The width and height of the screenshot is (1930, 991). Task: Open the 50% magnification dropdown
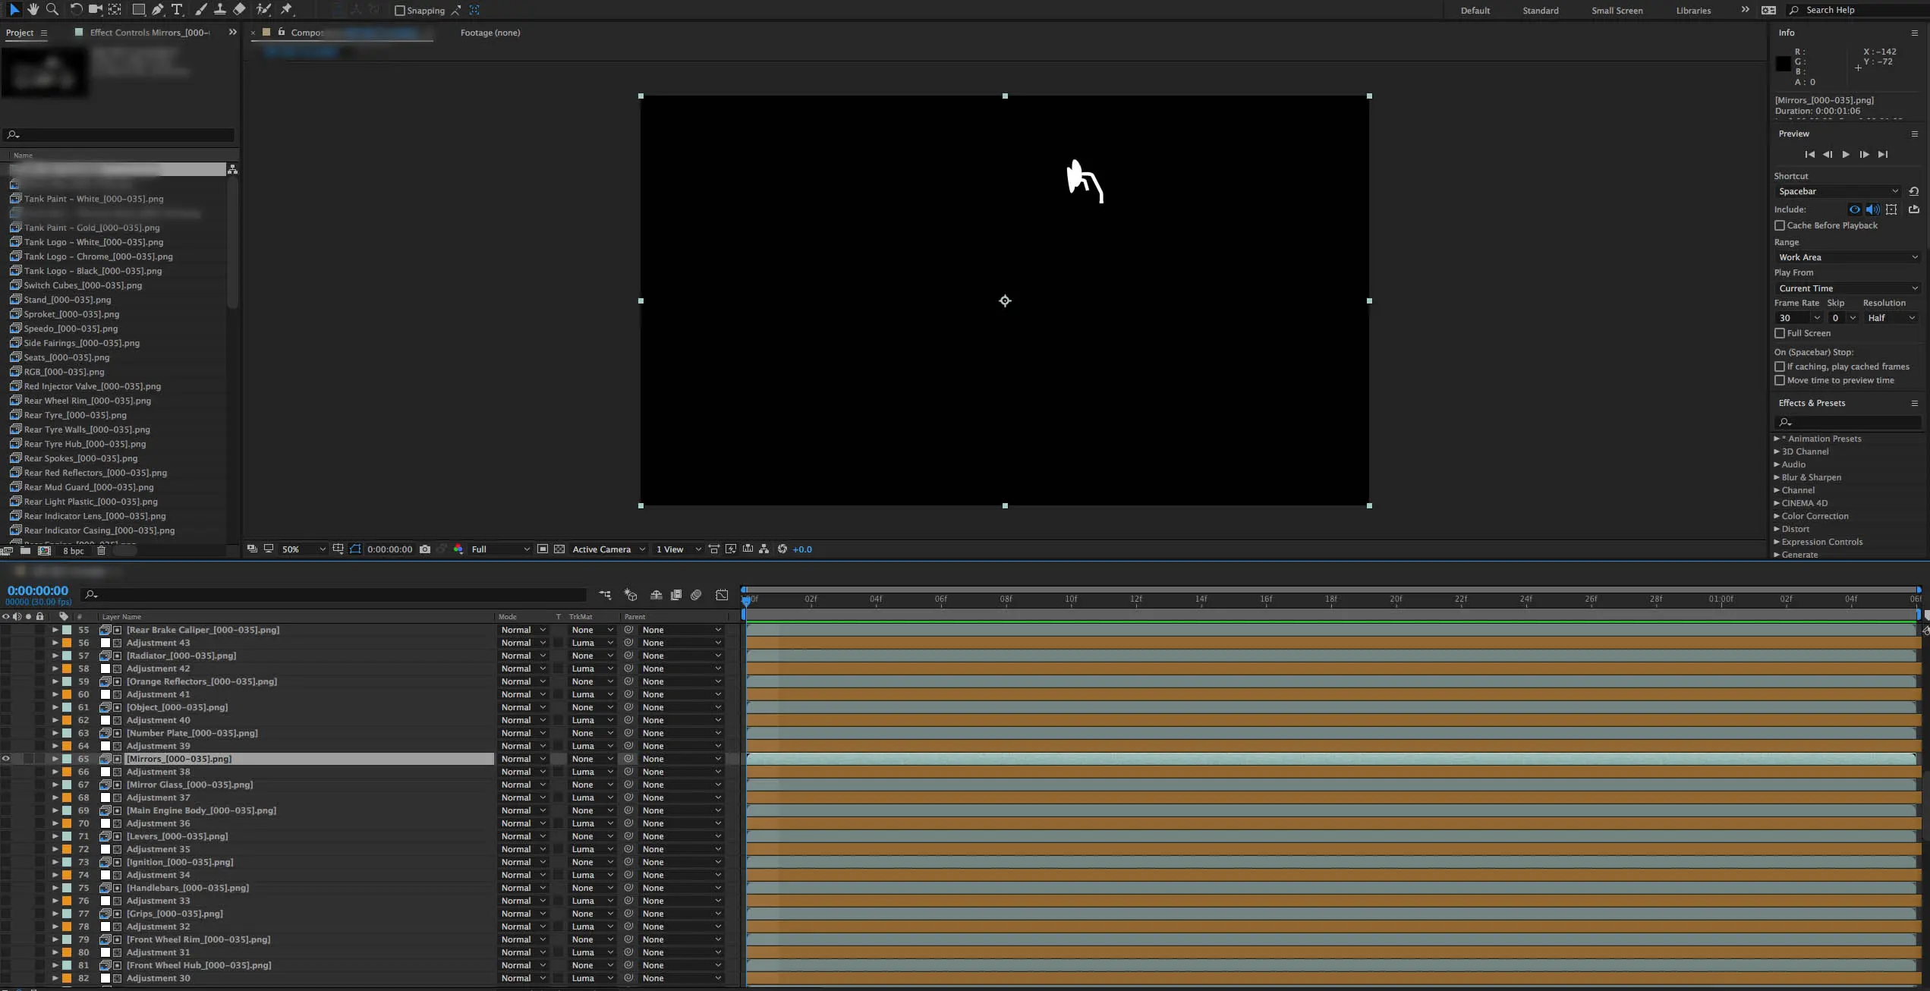(x=304, y=549)
